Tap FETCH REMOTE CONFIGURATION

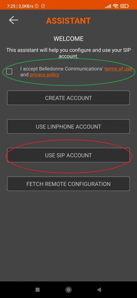68,184
